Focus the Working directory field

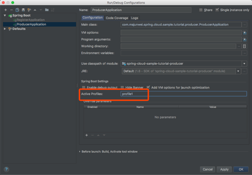click(178, 46)
